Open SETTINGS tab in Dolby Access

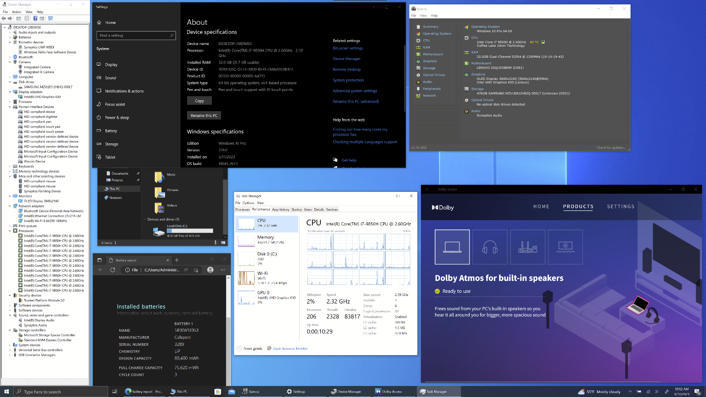coord(621,206)
